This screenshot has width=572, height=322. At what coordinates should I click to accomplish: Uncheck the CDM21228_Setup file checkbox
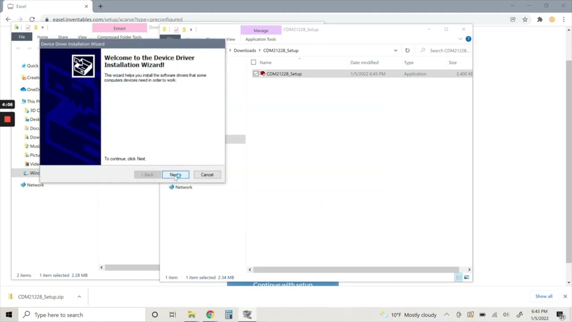pyautogui.click(x=256, y=74)
